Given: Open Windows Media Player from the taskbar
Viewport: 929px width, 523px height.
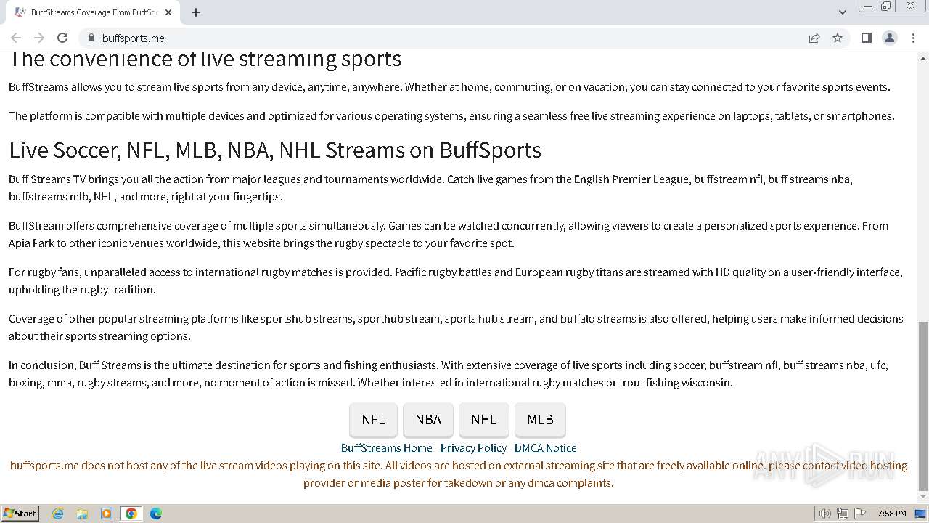Looking at the screenshot, I should (107, 514).
